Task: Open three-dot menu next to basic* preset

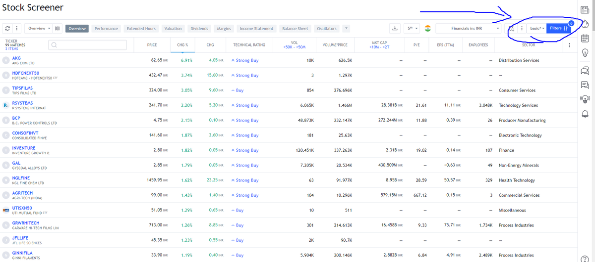Action: (522, 29)
